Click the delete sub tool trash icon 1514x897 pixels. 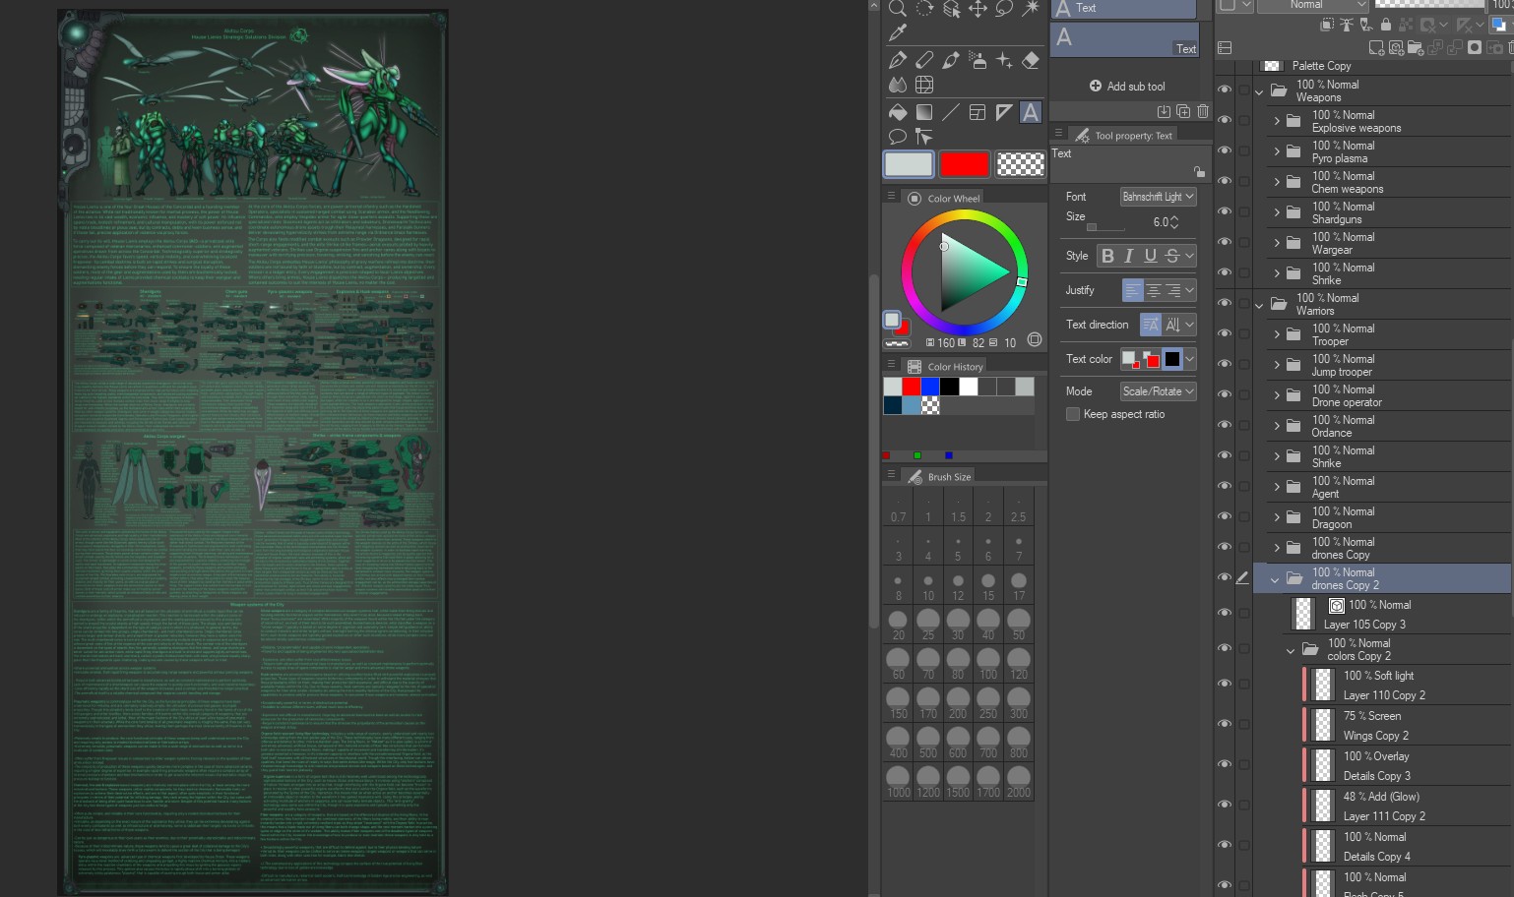tap(1203, 111)
